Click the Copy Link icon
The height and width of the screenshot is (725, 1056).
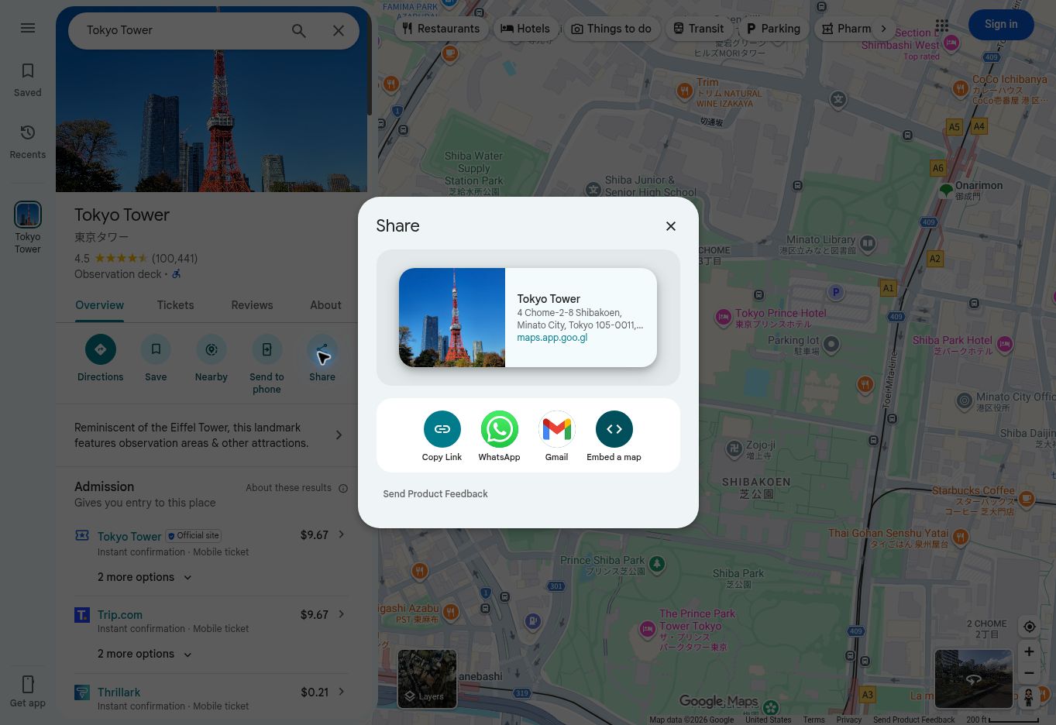442,429
